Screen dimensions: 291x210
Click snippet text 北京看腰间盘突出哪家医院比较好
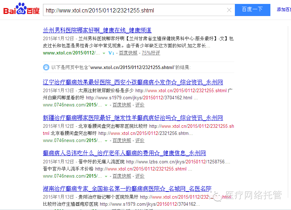[113, 126]
